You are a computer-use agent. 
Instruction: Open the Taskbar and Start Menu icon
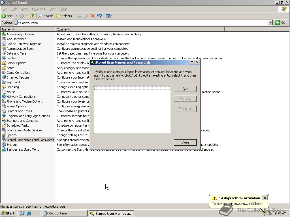4,149
